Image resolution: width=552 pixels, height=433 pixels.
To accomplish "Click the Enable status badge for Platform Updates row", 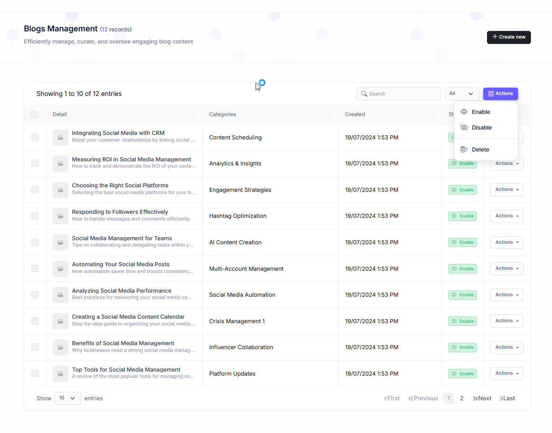I will tap(462, 374).
